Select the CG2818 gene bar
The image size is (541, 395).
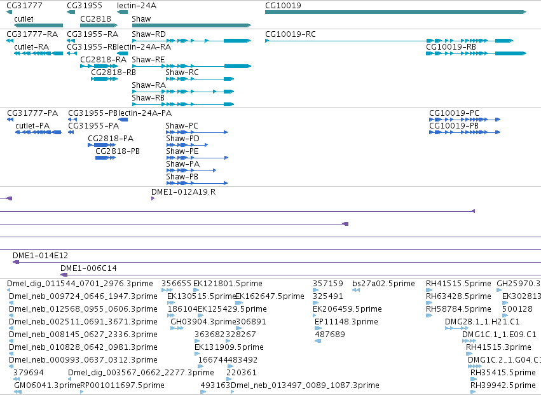point(99,25)
